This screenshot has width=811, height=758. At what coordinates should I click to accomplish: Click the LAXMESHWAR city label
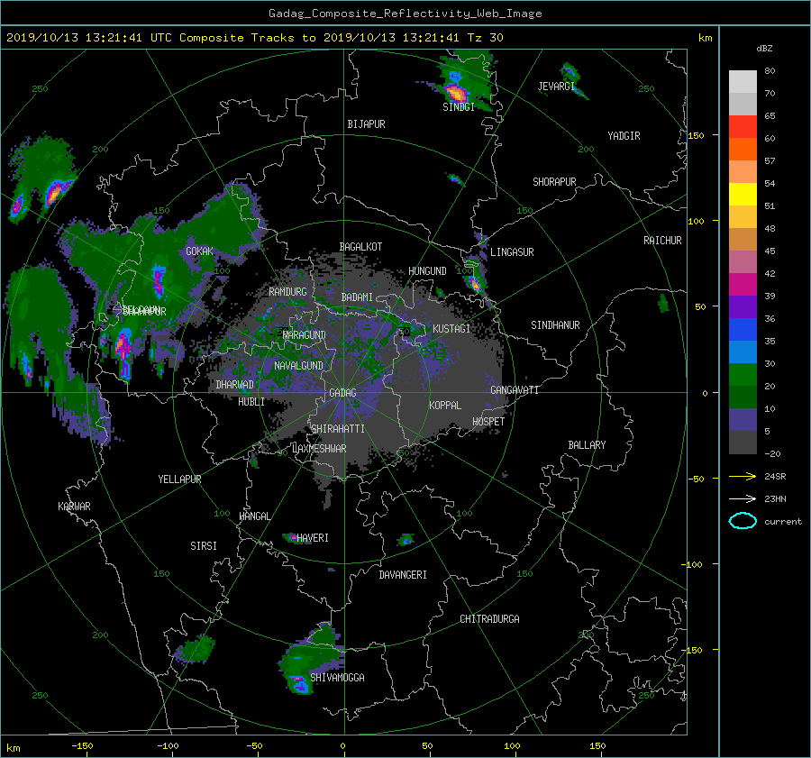319,449
